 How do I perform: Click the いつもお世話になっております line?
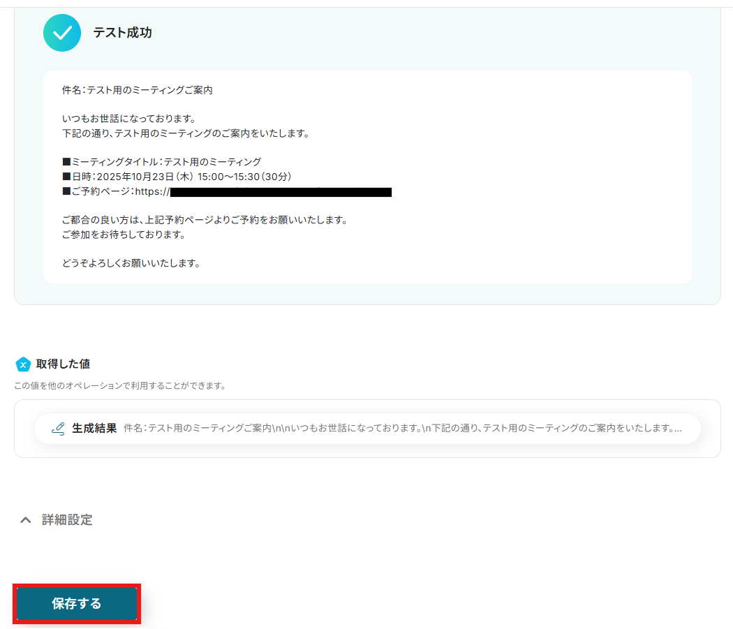click(129, 119)
